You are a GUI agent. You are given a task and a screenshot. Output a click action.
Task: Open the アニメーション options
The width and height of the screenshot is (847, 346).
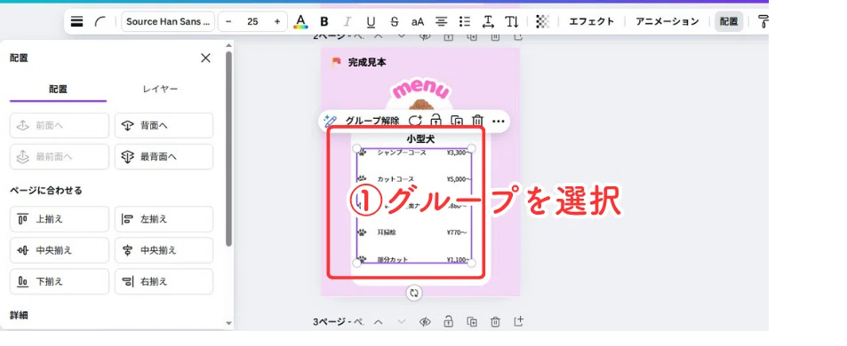click(x=667, y=21)
